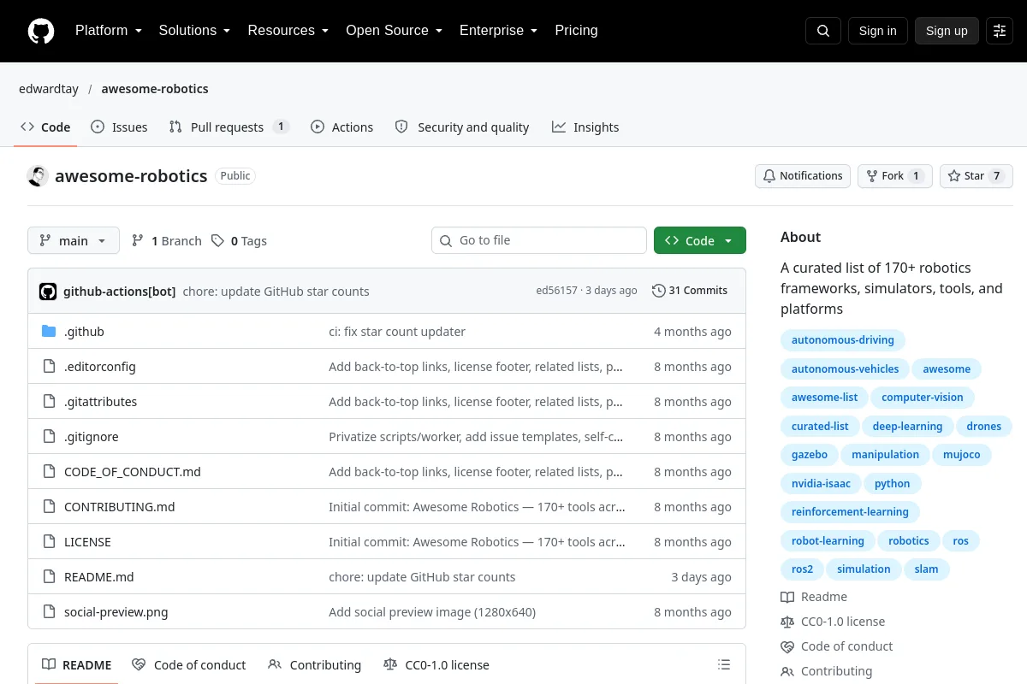Click the Go to file search field
The height and width of the screenshot is (684, 1027).
pos(539,241)
